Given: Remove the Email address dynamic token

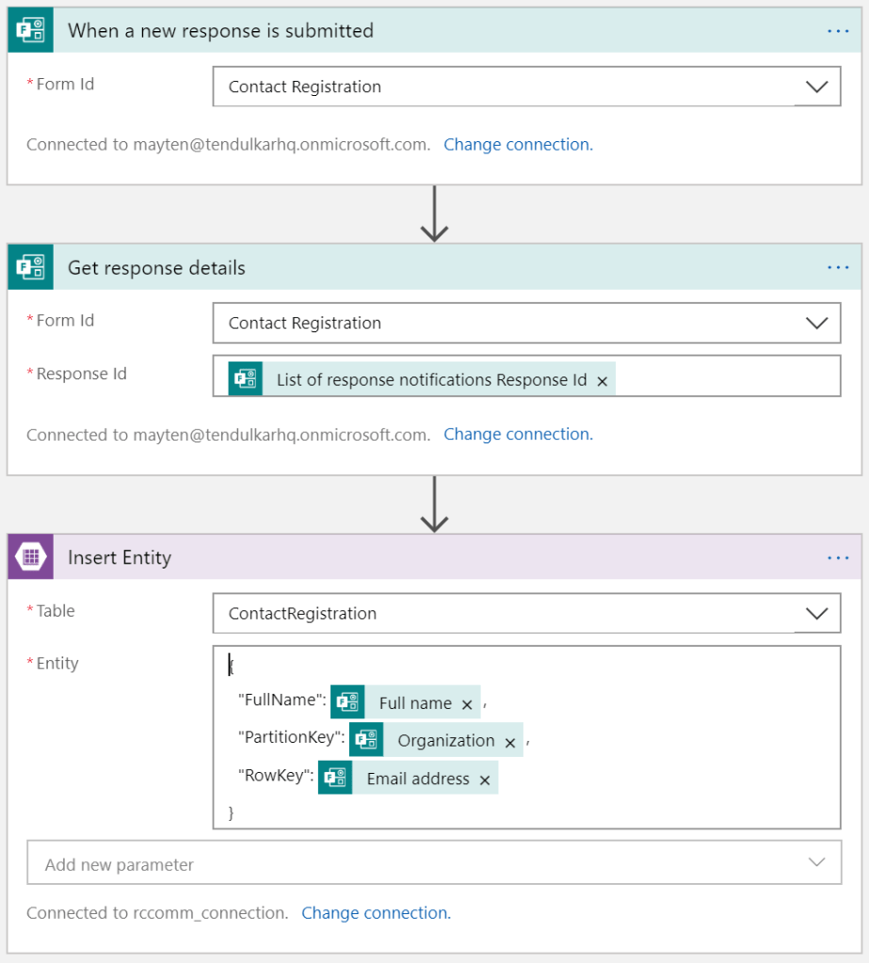Looking at the screenshot, I should coord(485,780).
